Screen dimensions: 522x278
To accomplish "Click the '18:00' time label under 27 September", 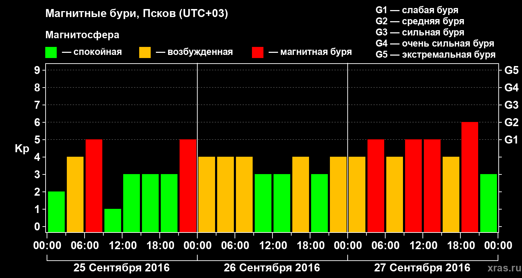I will point(460,246).
